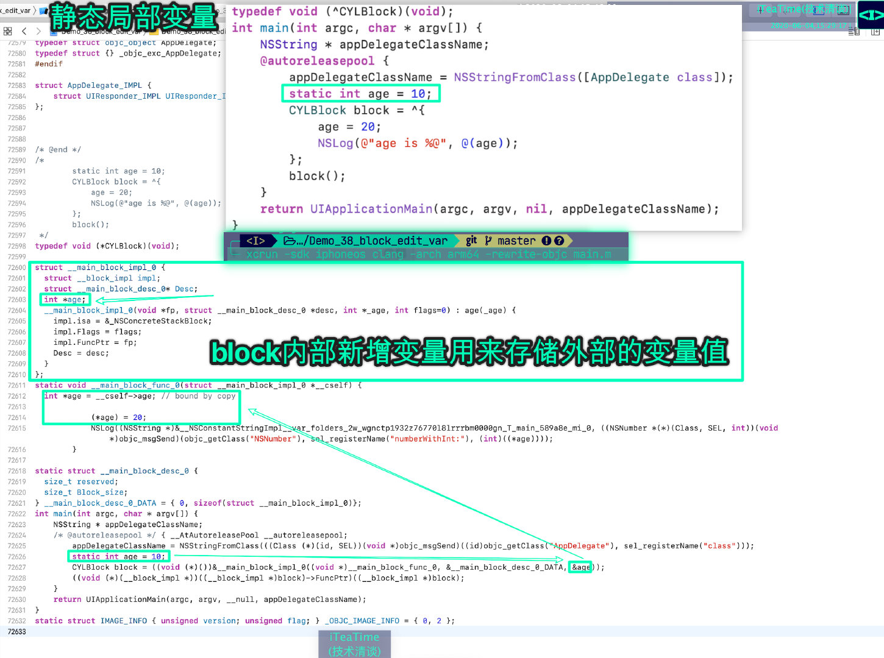Click 'NSString * appDelegateClassName;' on line 72623

(x=128, y=525)
